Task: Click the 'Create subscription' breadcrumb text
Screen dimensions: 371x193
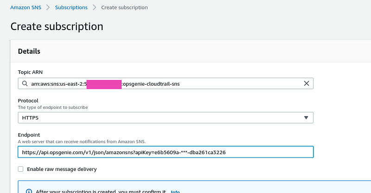Action: [124, 7]
